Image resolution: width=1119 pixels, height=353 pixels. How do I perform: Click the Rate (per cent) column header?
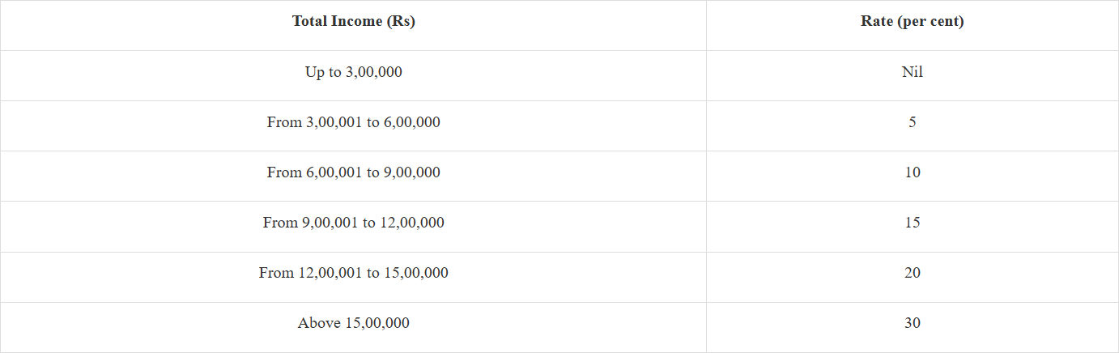pos(913,25)
